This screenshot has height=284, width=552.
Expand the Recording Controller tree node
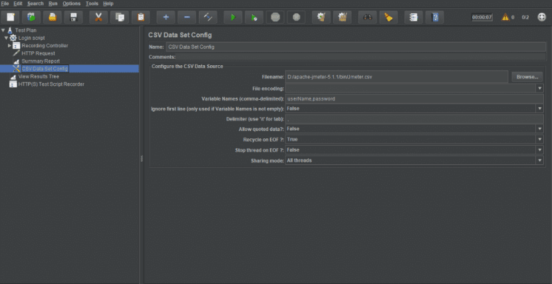click(10, 46)
